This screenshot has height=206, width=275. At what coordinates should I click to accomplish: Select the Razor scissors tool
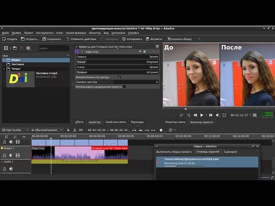pos(74,130)
